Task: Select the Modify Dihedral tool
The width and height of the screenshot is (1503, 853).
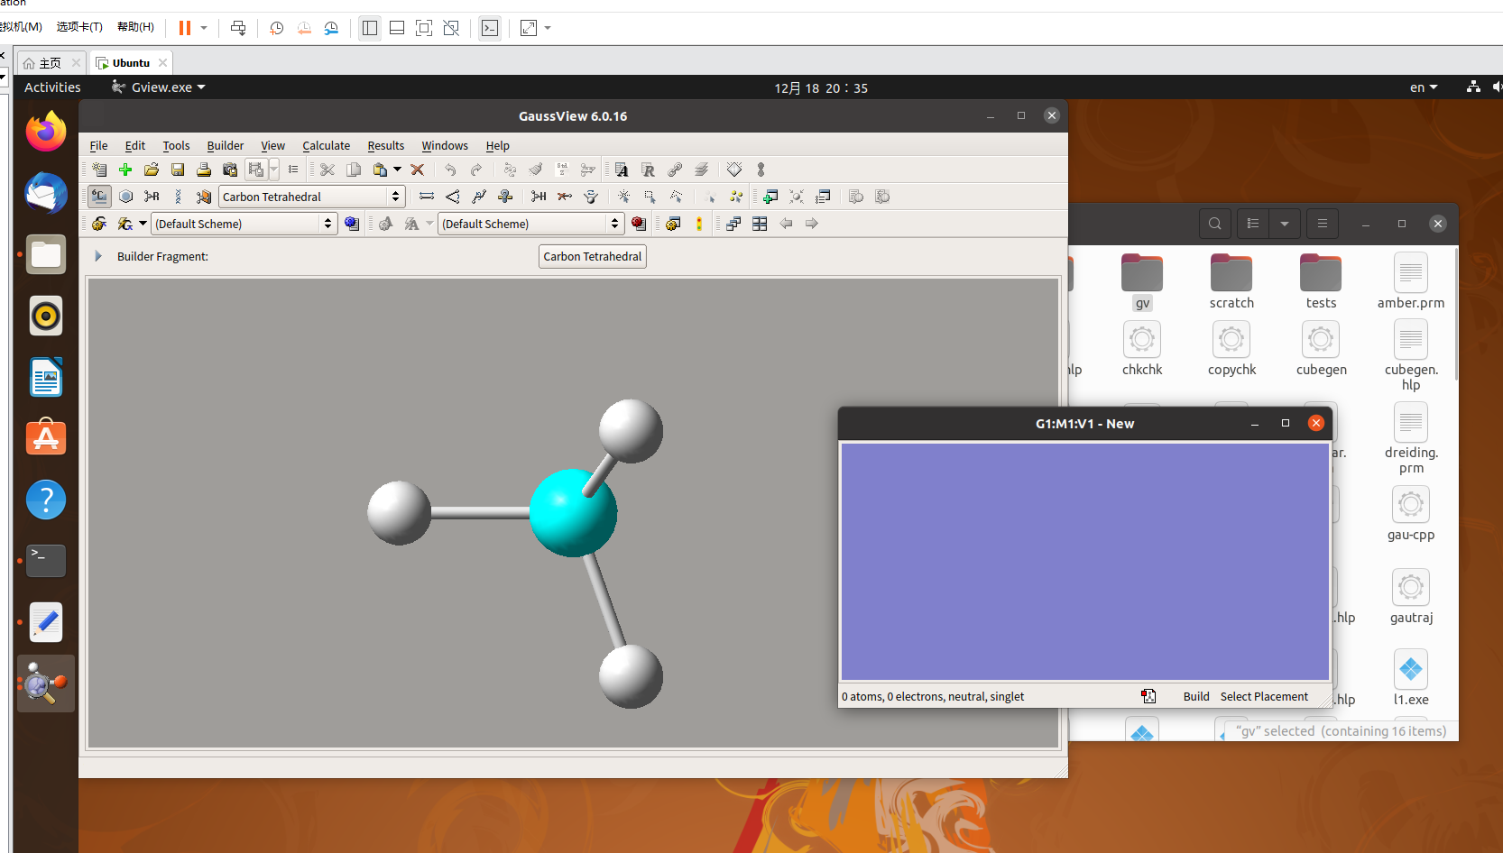Action: coord(479,197)
